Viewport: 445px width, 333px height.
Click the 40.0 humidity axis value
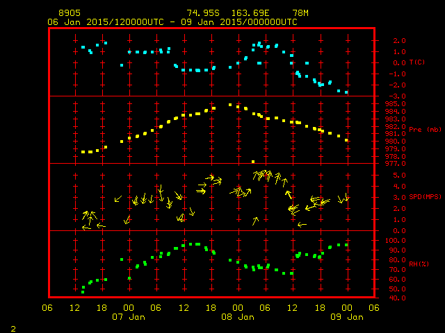397,298
